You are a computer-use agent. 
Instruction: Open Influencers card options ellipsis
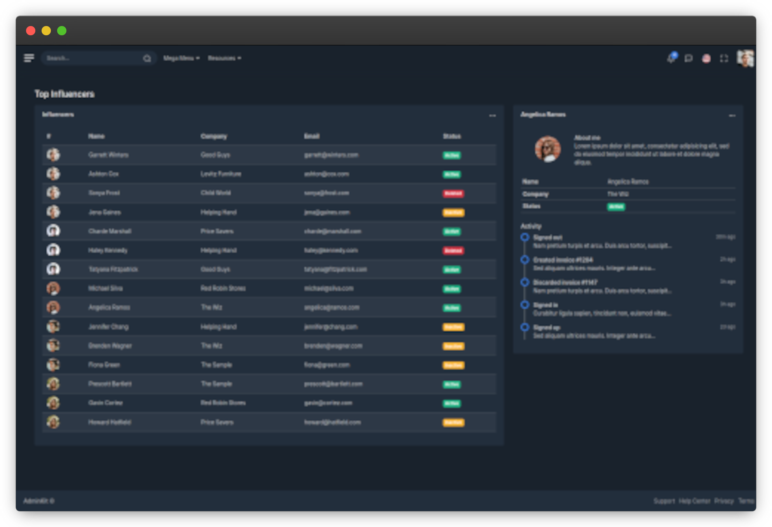click(492, 115)
